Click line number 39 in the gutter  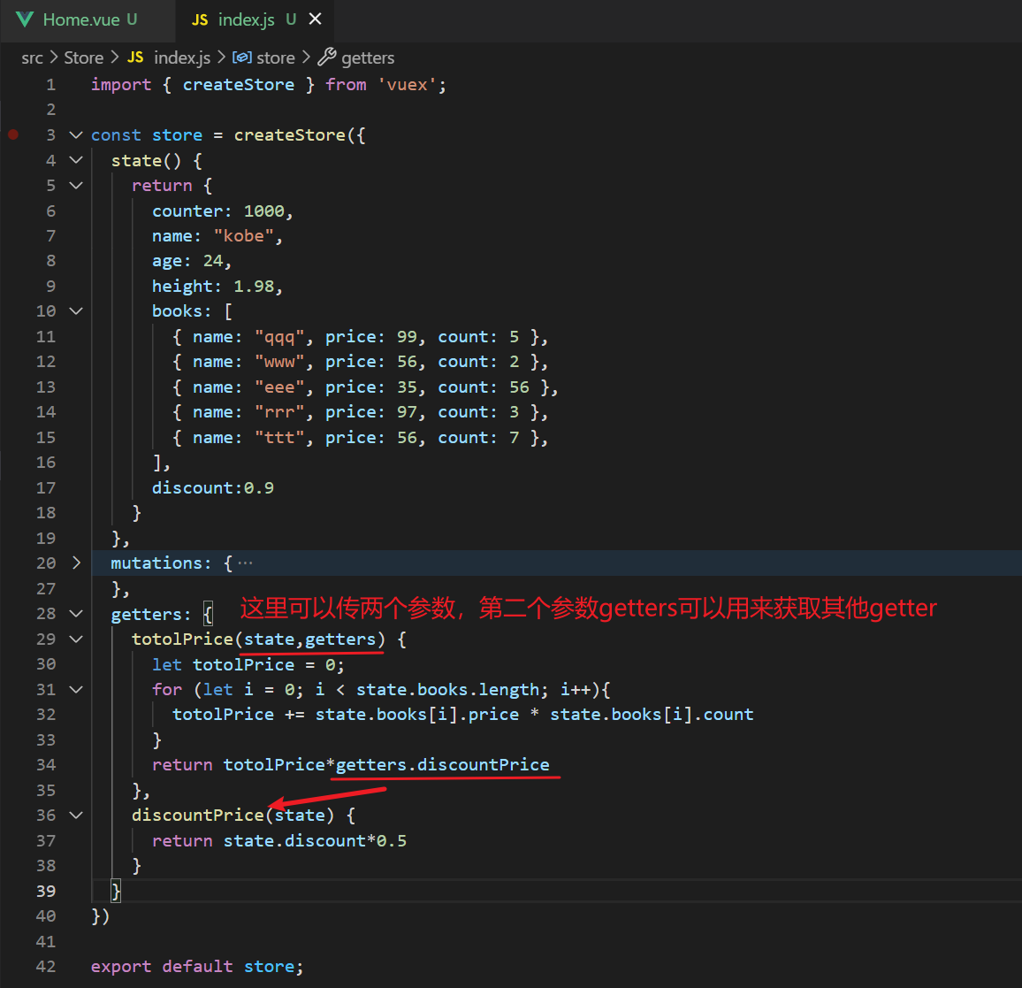(46, 891)
